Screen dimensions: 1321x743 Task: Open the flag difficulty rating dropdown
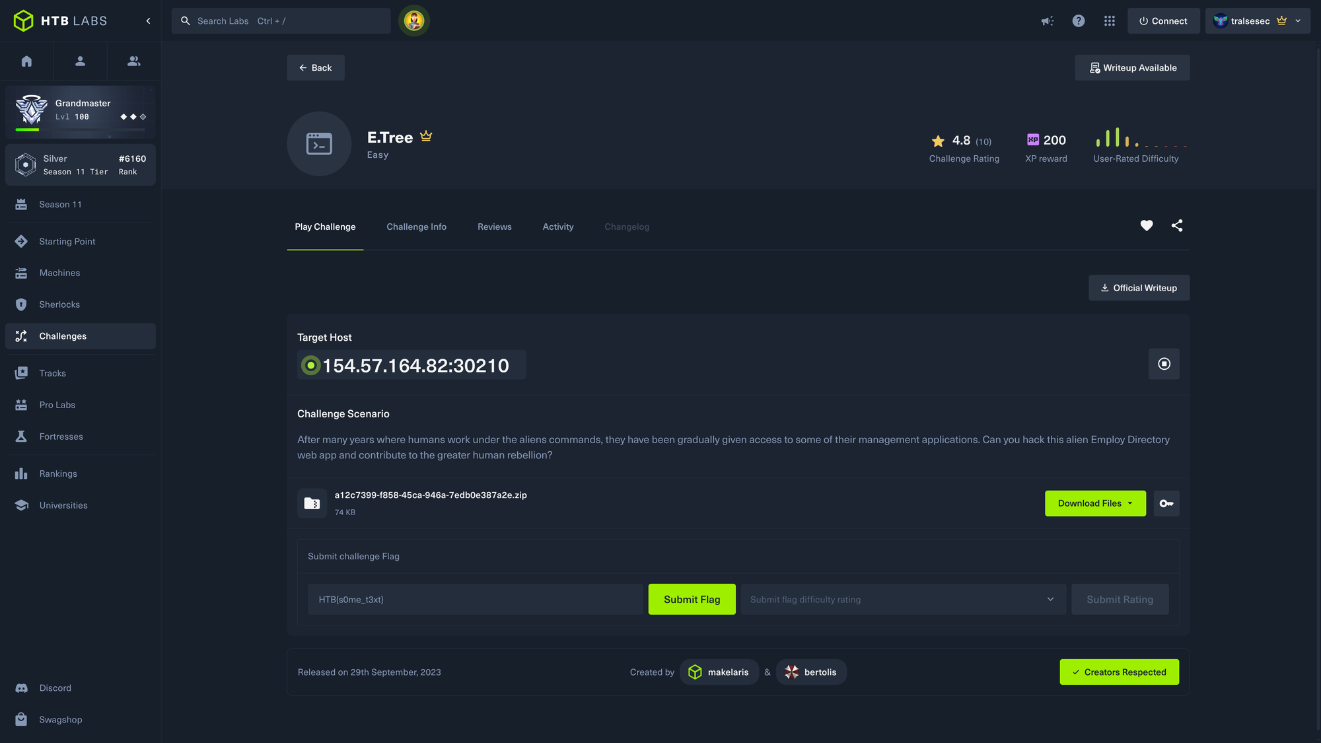pyautogui.click(x=903, y=600)
